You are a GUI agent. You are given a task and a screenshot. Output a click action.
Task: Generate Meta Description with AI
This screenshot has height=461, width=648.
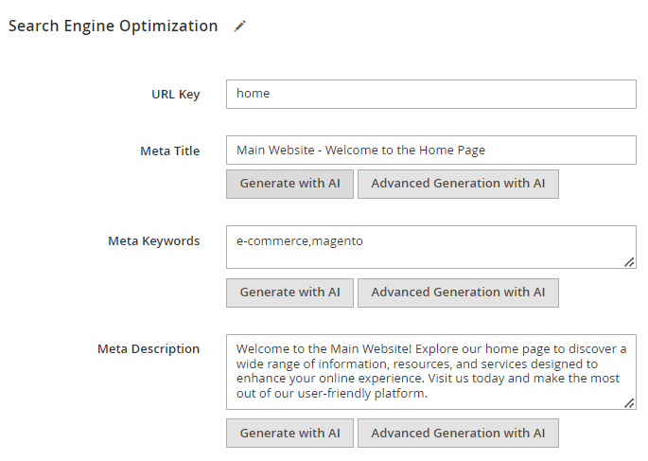(289, 434)
